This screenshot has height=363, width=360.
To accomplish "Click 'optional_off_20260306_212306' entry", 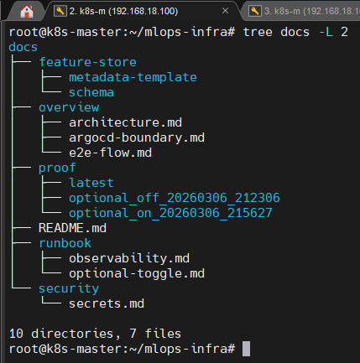I will click(x=175, y=198).
